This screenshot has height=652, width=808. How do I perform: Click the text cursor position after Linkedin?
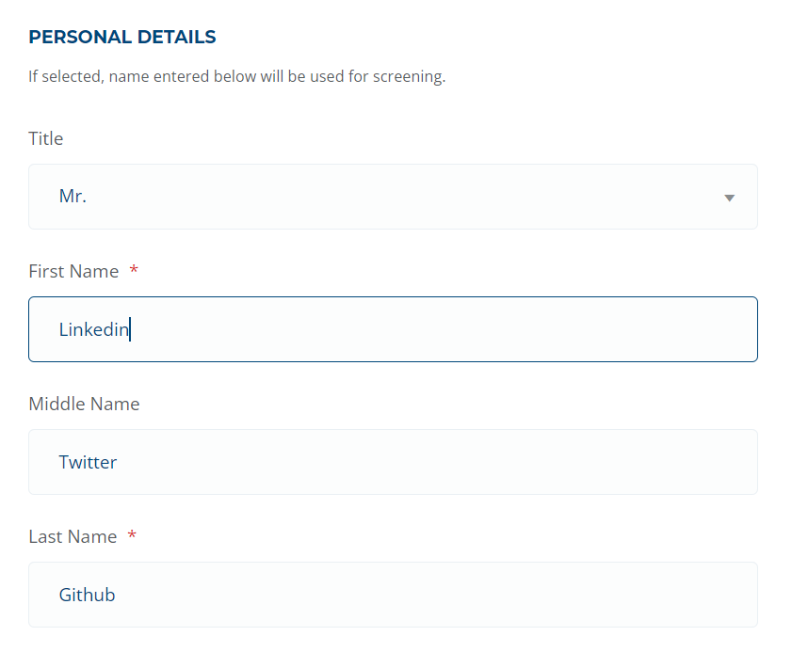[x=132, y=329]
